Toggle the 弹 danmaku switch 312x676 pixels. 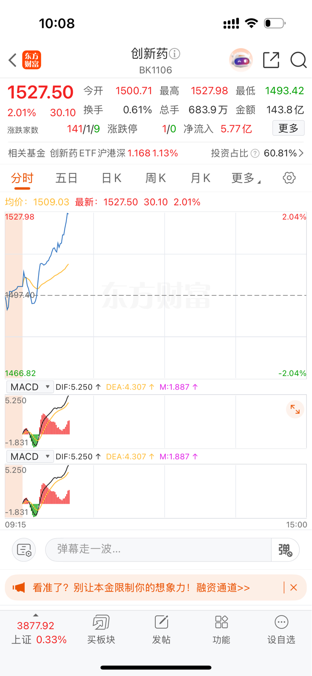285,550
